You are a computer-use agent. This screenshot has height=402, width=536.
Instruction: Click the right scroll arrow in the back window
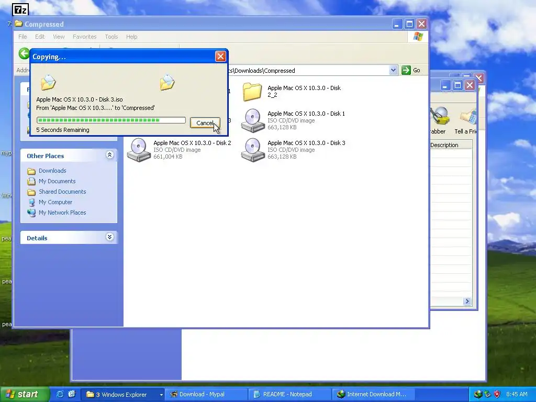click(467, 301)
